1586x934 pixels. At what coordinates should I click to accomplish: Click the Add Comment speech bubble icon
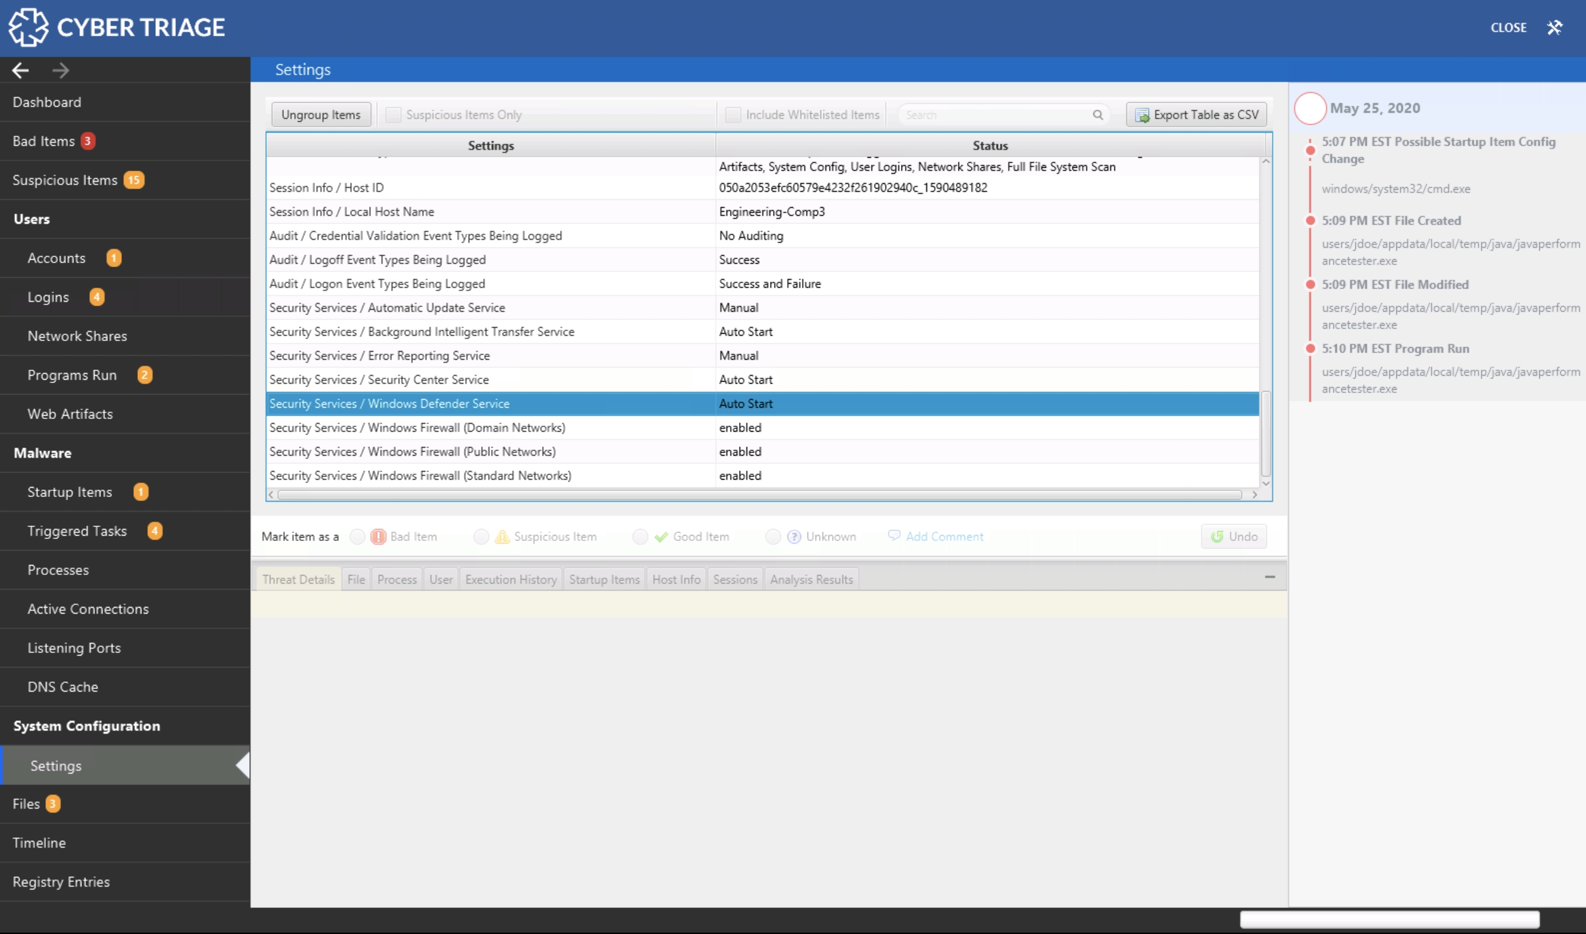point(894,536)
